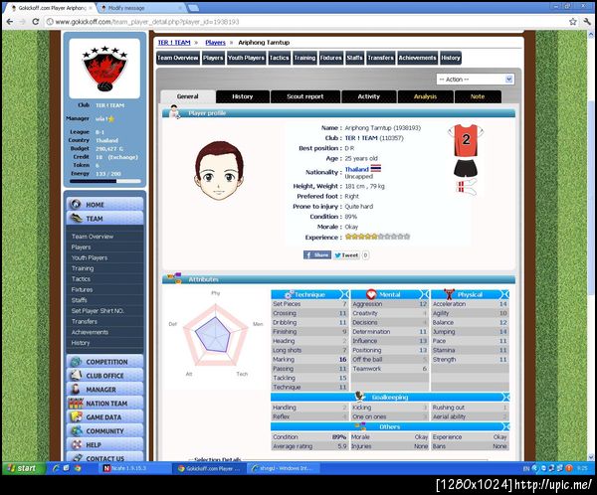The height and width of the screenshot is (495, 597).
Task: Click the Player profile header icon
Action: click(x=174, y=112)
